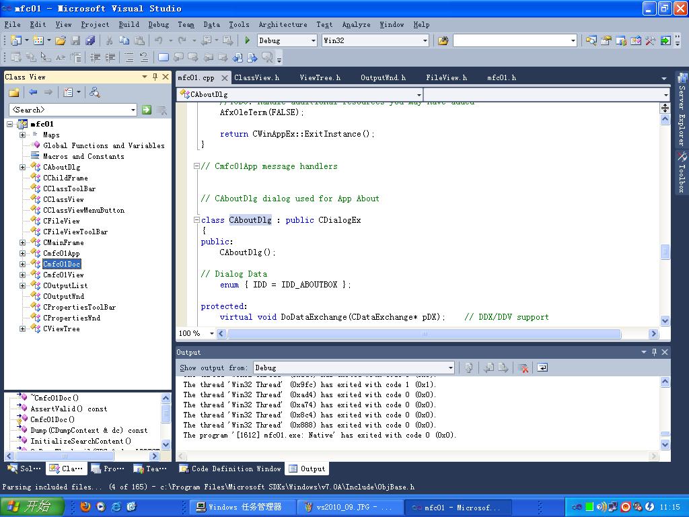
Task: Toggle auto-hide pin of Class View panel
Action: (155, 77)
